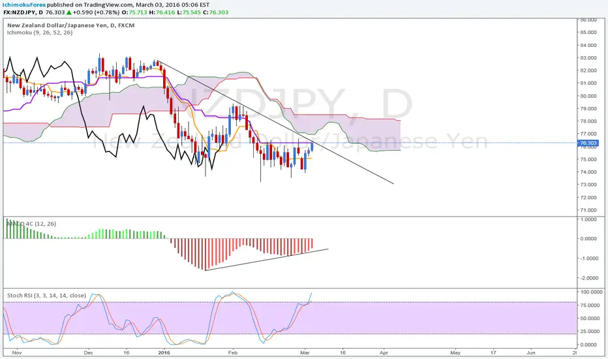Open the IchimokuForex author link

click(24, 5)
